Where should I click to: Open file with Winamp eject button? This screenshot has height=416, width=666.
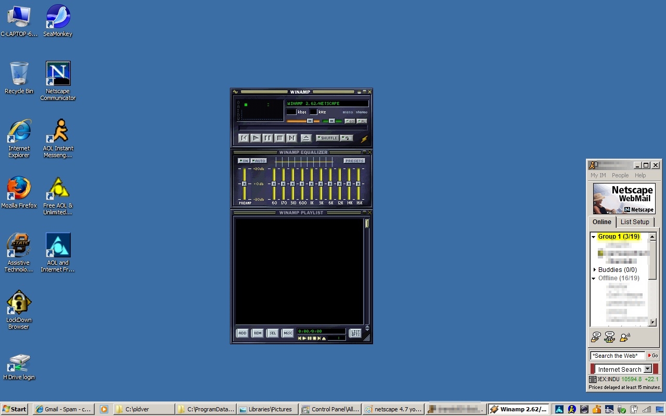coord(306,138)
